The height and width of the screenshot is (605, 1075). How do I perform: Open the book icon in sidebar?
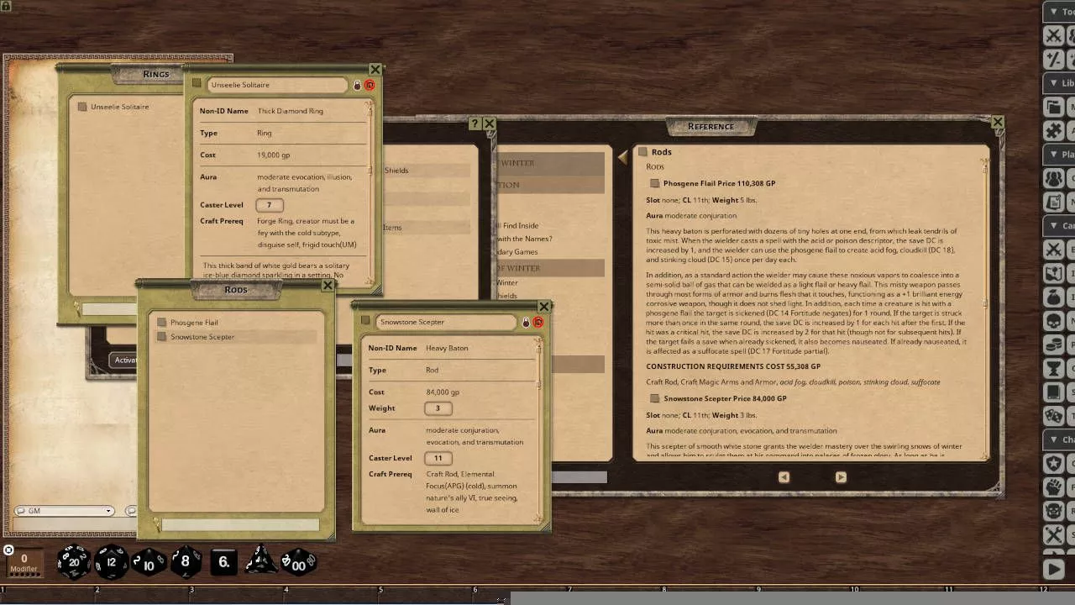coord(1053,392)
